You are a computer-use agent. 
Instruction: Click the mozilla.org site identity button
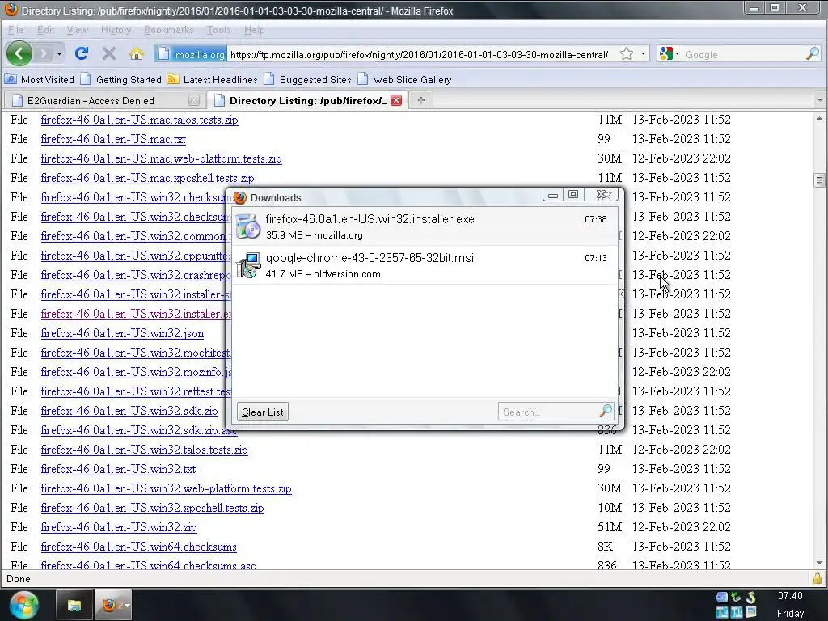(x=191, y=54)
